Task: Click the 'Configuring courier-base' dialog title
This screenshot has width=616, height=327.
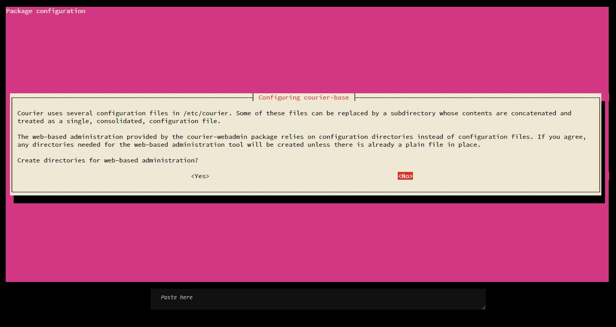Action: 304,97
